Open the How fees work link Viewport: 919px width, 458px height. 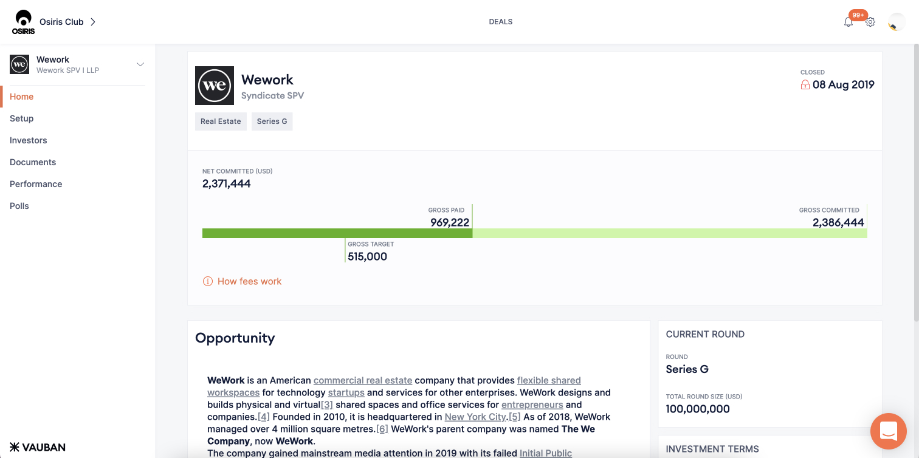click(249, 281)
